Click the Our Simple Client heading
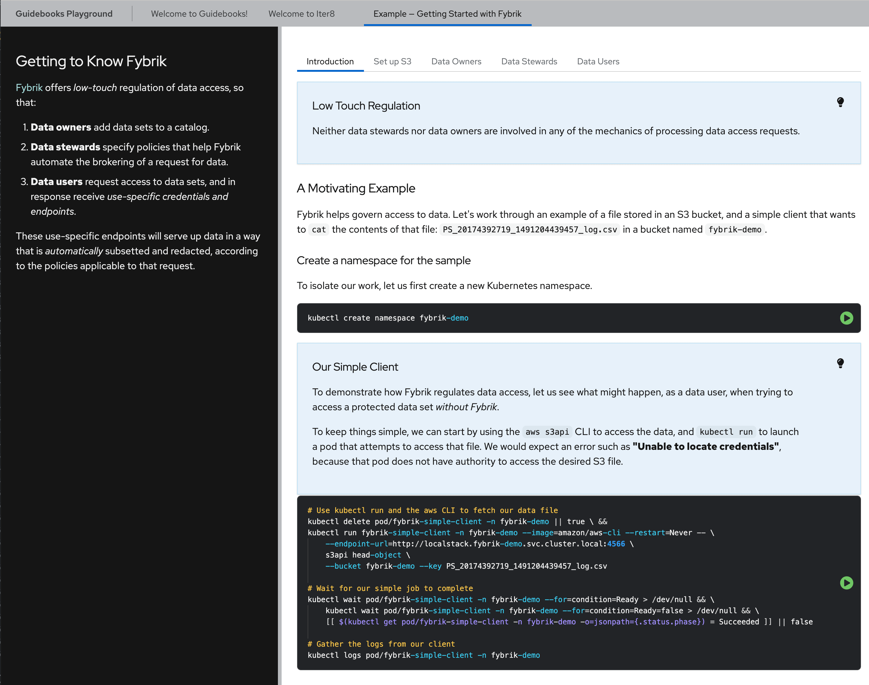869x685 pixels. (355, 367)
